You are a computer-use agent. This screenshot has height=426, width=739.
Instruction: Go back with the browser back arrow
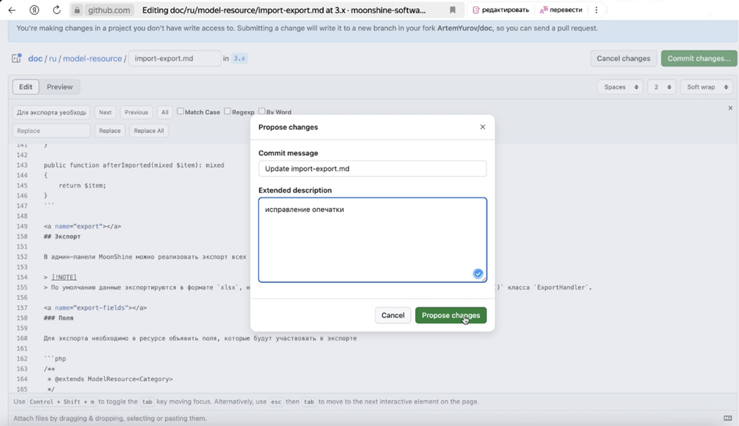pos(11,10)
